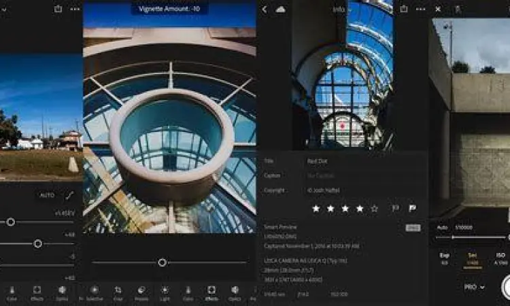Viewport: 510px width, 306px height.
Task: Tap the Auto label in the camera controls
Action: [x=442, y=228]
